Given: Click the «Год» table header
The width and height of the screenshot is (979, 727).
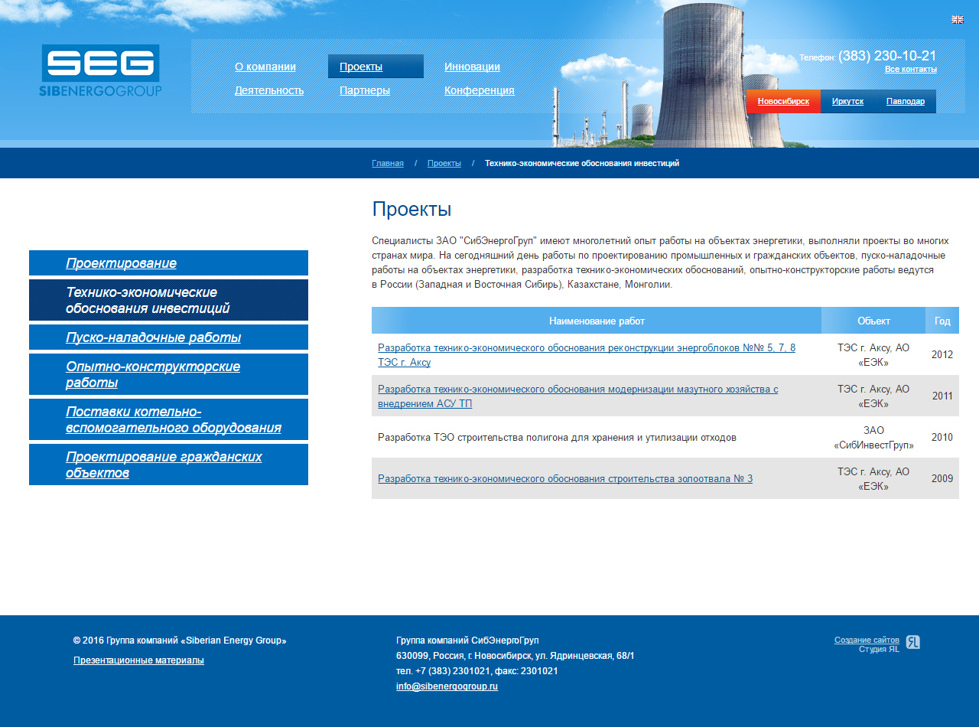Looking at the screenshot, I should [x=942, y=321].
